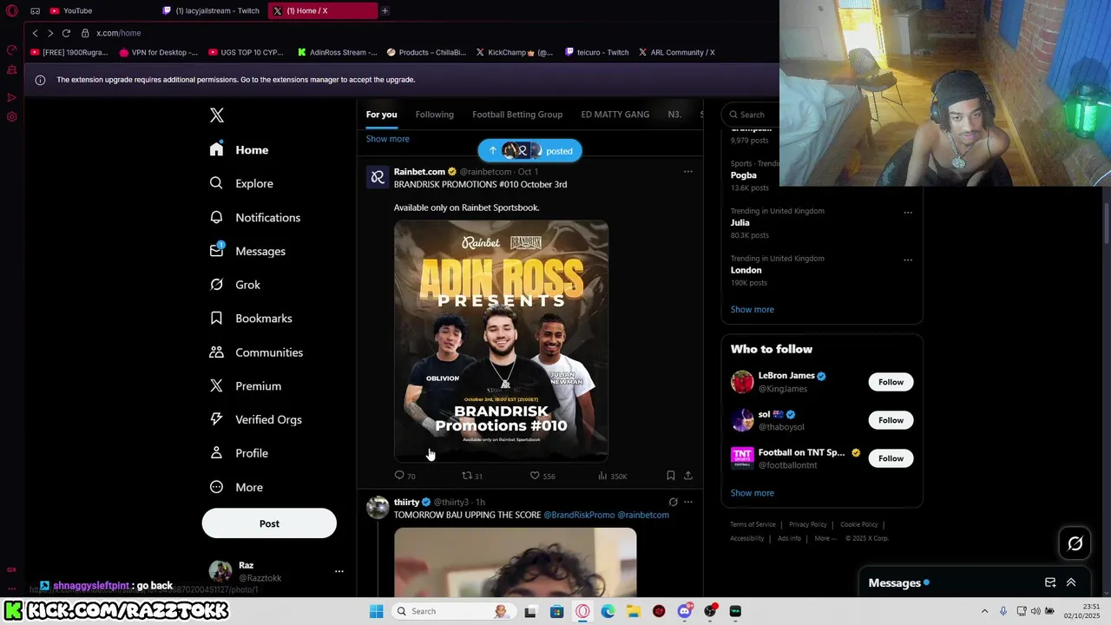The width and height of the screenshot is (1111, 625).
Task: Open AdinRoss Stream bookmark
Action: (337, 52)
